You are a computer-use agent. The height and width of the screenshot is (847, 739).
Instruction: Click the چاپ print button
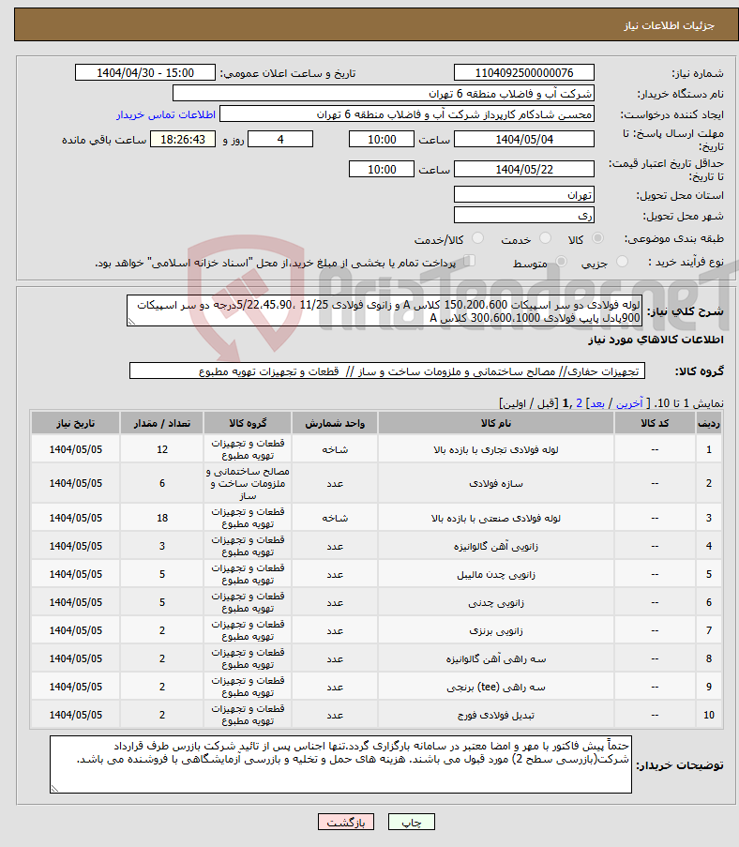412,822
